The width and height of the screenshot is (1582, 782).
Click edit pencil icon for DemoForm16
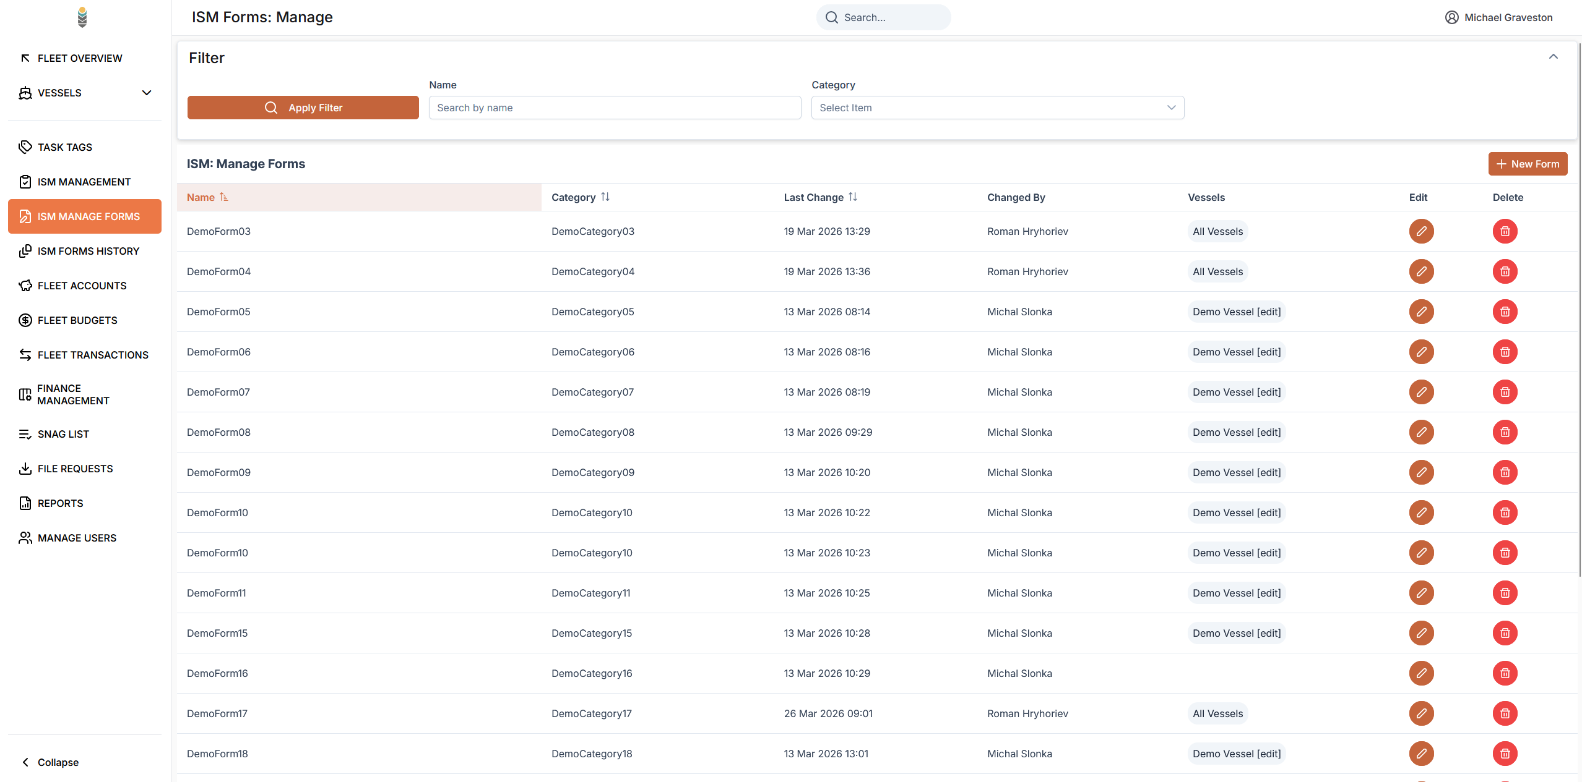pos(1421,673)
